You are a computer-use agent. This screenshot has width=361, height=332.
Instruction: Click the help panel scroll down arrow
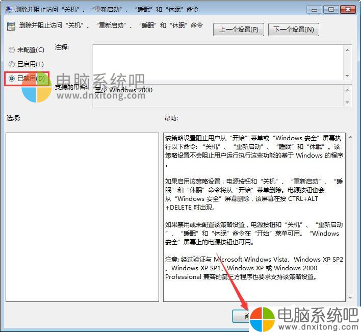click(350, 298)
